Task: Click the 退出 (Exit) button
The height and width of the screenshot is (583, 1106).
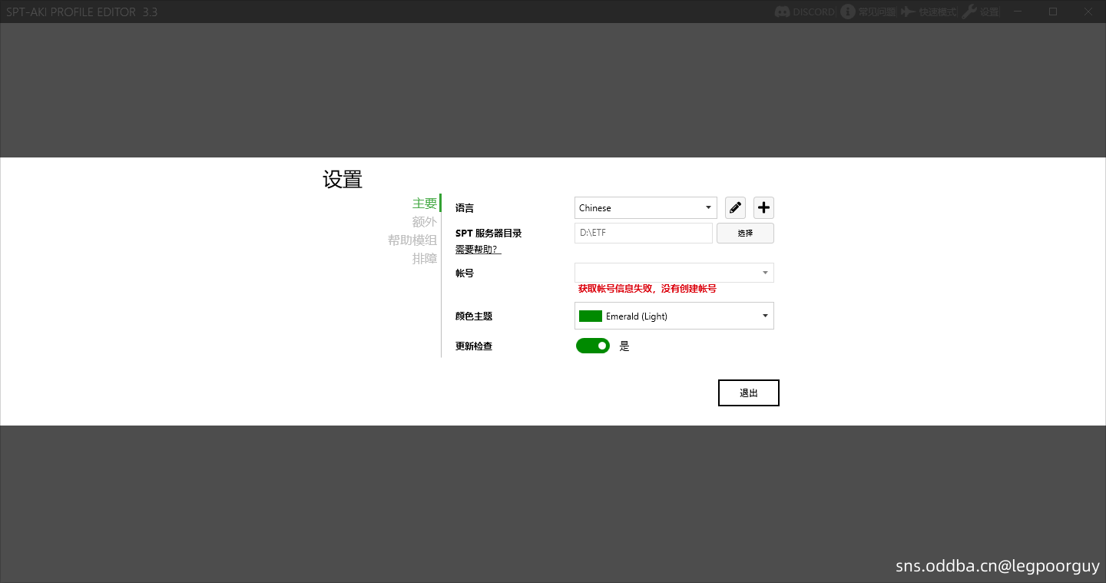Action: coord(748,393)
